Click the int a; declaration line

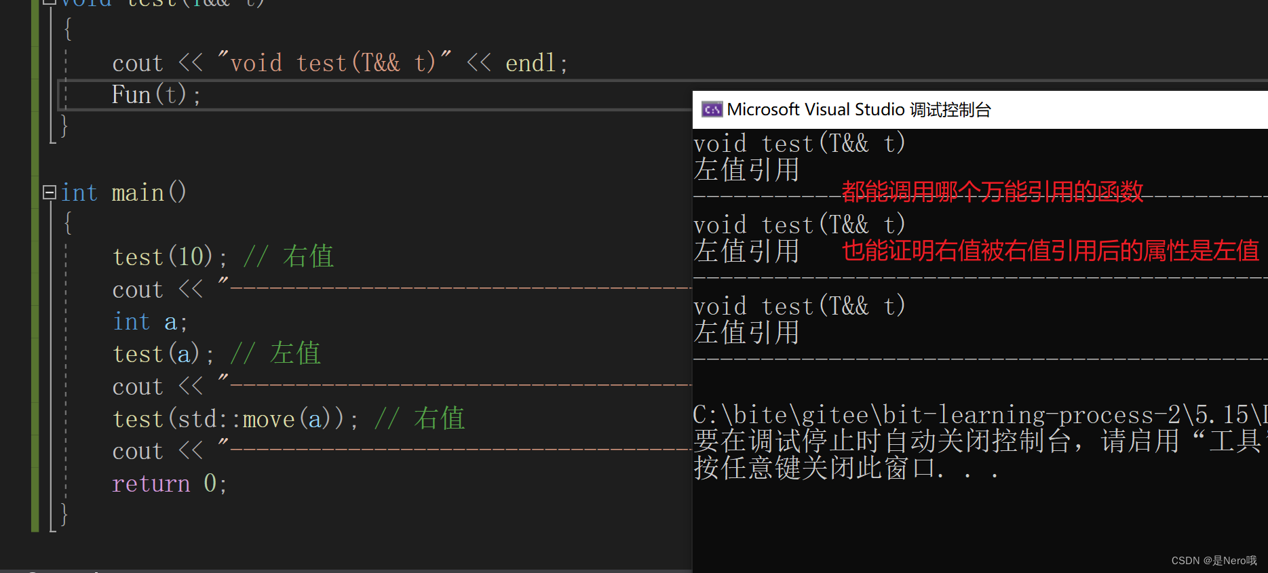[150, 321]
